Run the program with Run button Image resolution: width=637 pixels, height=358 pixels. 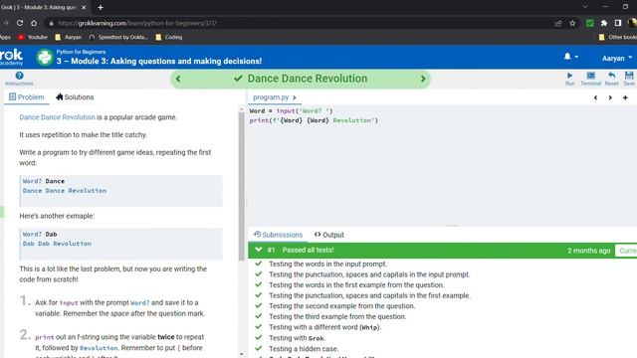point(569,79)
